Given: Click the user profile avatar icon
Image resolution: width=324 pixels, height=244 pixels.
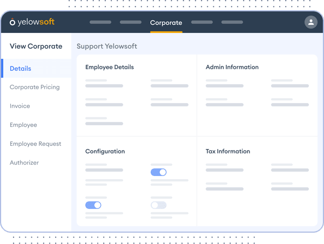Looking at the screenshot, I should click(310, 22).
